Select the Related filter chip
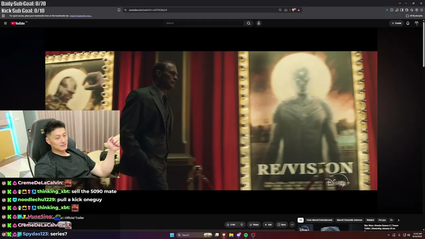This screenshot has height=239, width=425. [370, 220]
